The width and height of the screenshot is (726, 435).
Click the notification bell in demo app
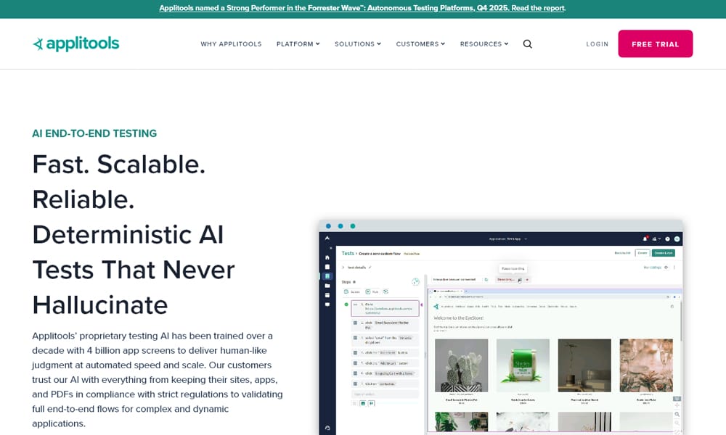pyautogui.click(x=645, y=239)
